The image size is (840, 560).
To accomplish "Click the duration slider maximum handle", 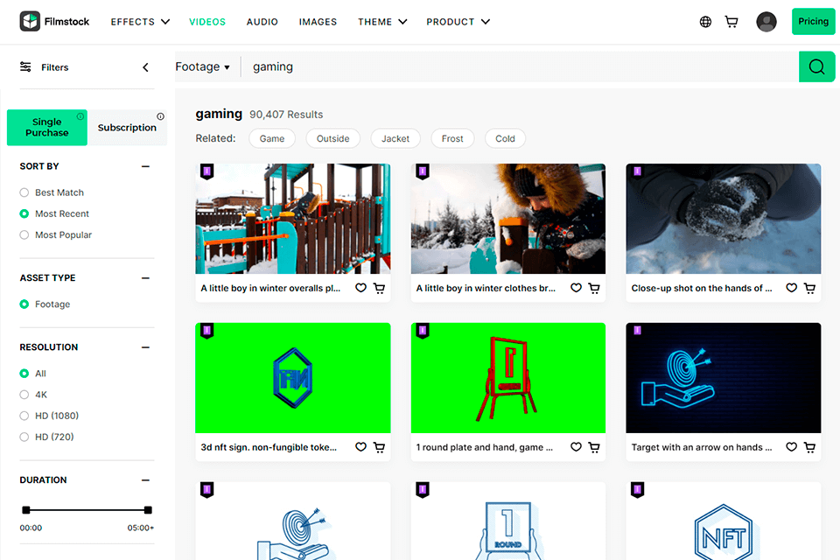I will (x=149, y=510).
